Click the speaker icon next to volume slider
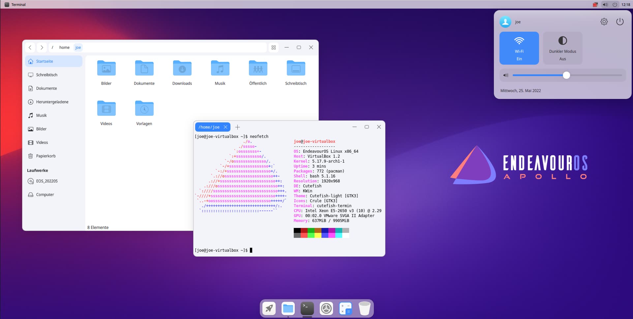The image size is (633, 319). (x=505, y=75)
